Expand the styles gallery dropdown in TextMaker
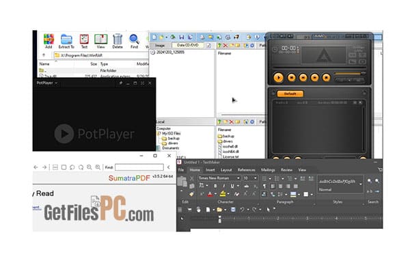Viewport: 410px width, 263px height. 361,184
